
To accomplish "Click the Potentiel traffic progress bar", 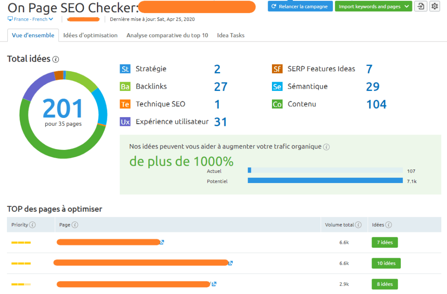I will tap(325, 180).
